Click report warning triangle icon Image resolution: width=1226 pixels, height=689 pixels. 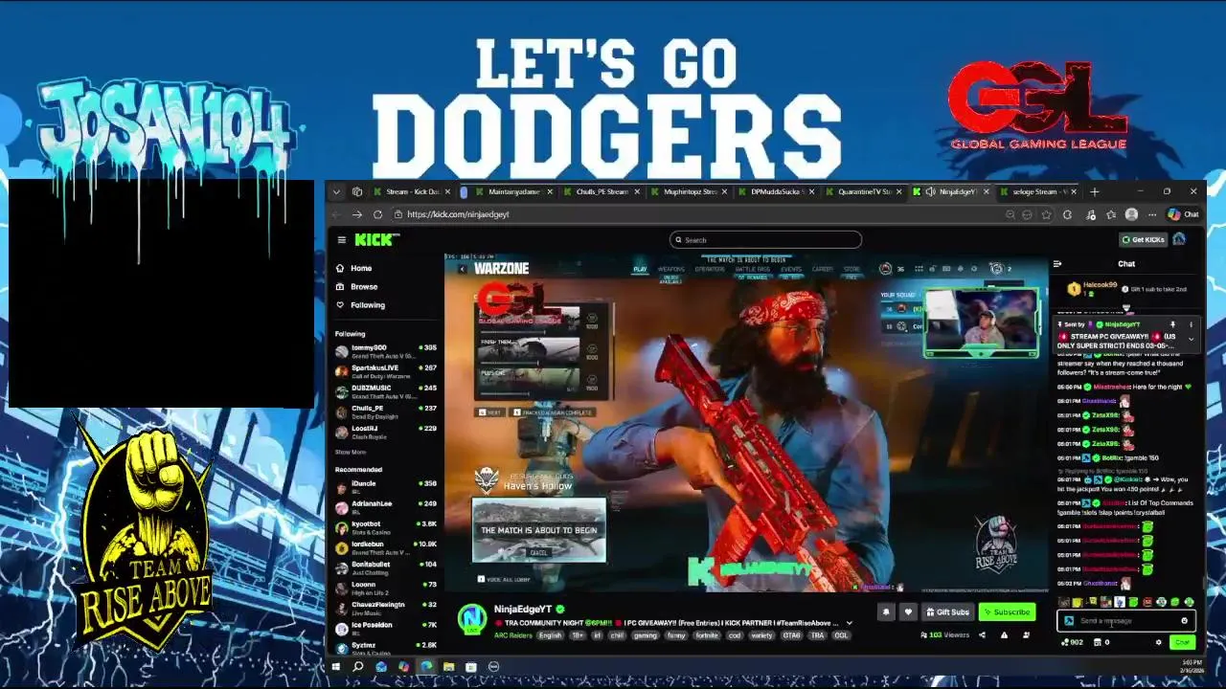coord(1004,634)
